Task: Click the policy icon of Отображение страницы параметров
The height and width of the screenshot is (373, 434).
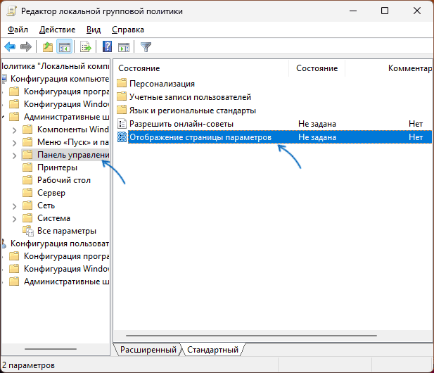Action: tap(122, 137)
